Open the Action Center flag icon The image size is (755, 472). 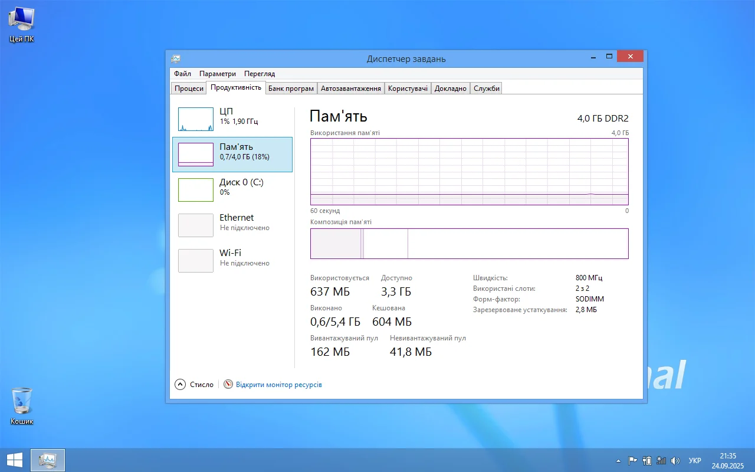click(632, 461)
